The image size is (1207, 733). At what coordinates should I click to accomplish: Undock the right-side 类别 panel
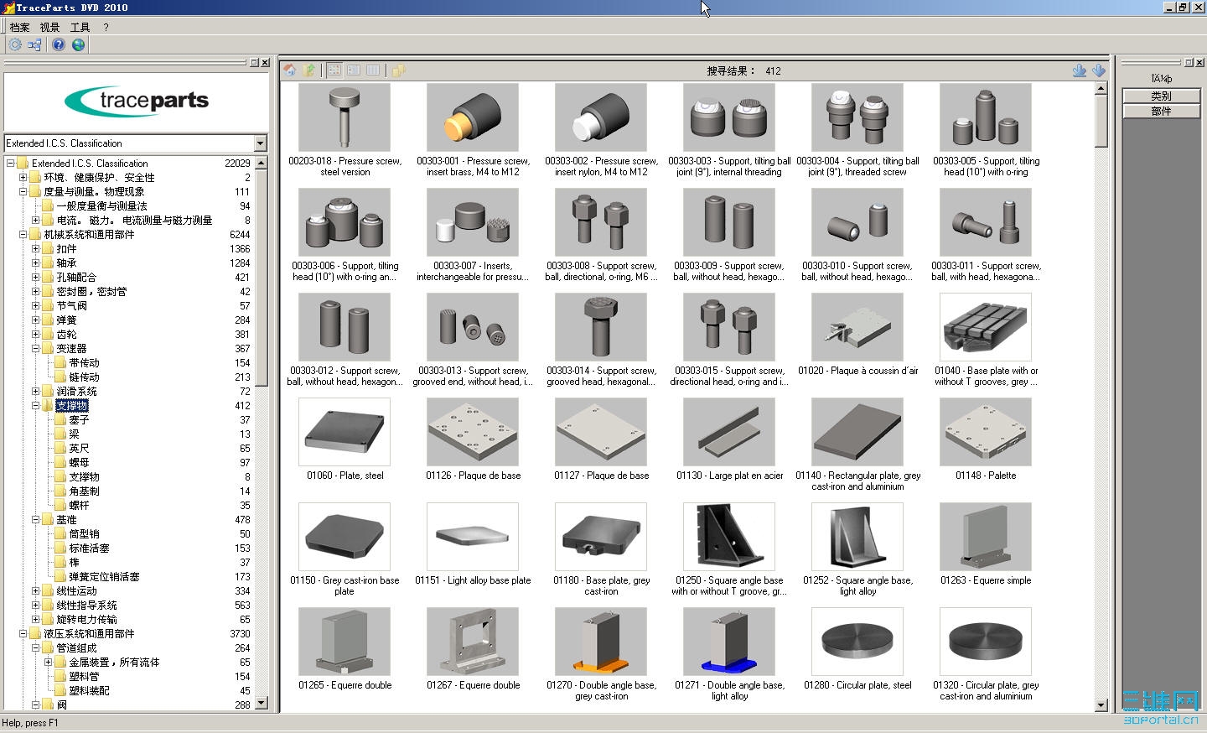tap(1188, 63)
